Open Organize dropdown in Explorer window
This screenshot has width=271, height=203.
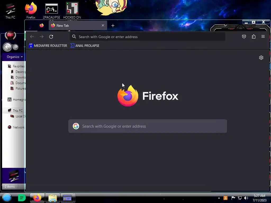[x=15, y=57]
